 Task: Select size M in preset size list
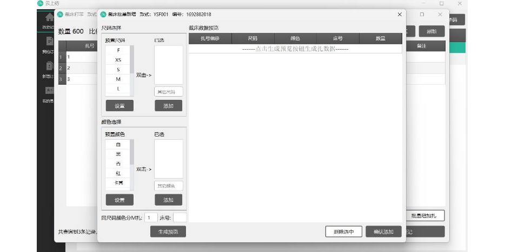coord(118,79)
